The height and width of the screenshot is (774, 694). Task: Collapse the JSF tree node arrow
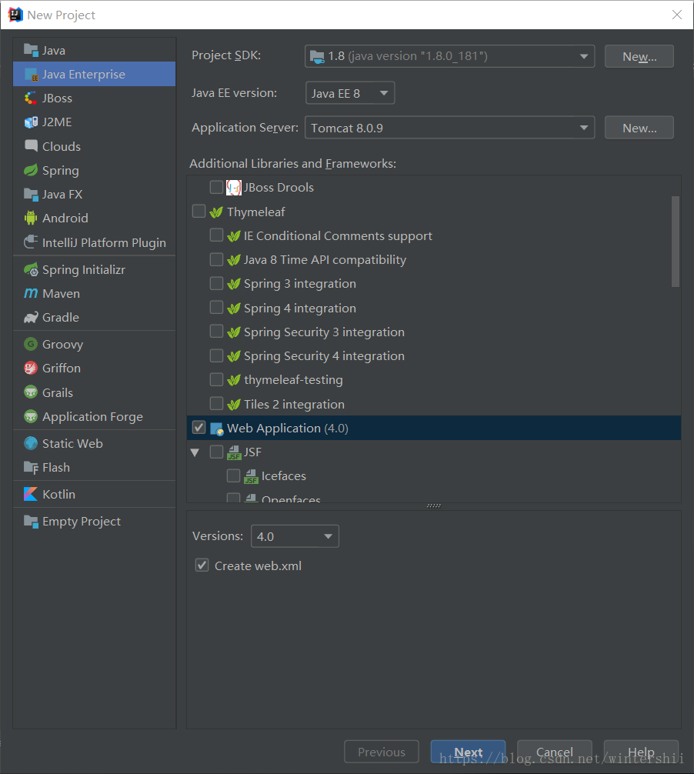tap(195, 452)
